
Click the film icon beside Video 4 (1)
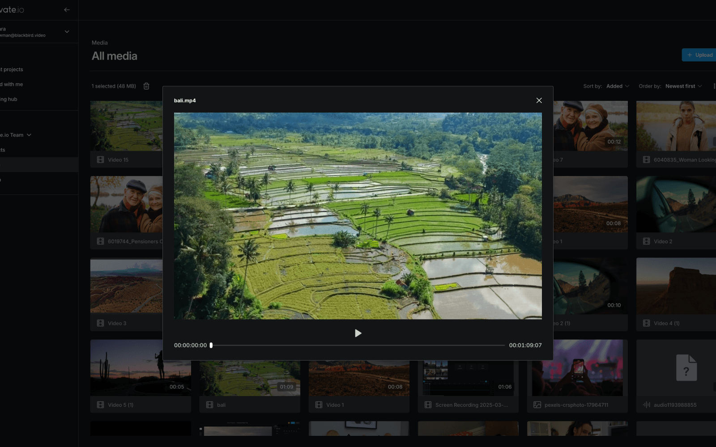pos(647,323)
